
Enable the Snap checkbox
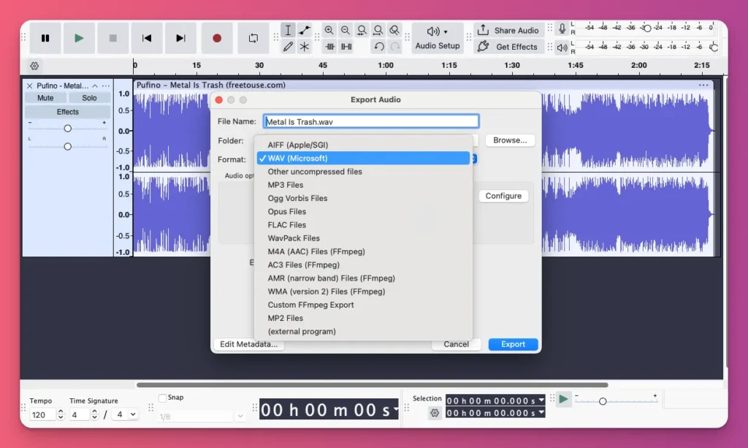pos(164,397)
